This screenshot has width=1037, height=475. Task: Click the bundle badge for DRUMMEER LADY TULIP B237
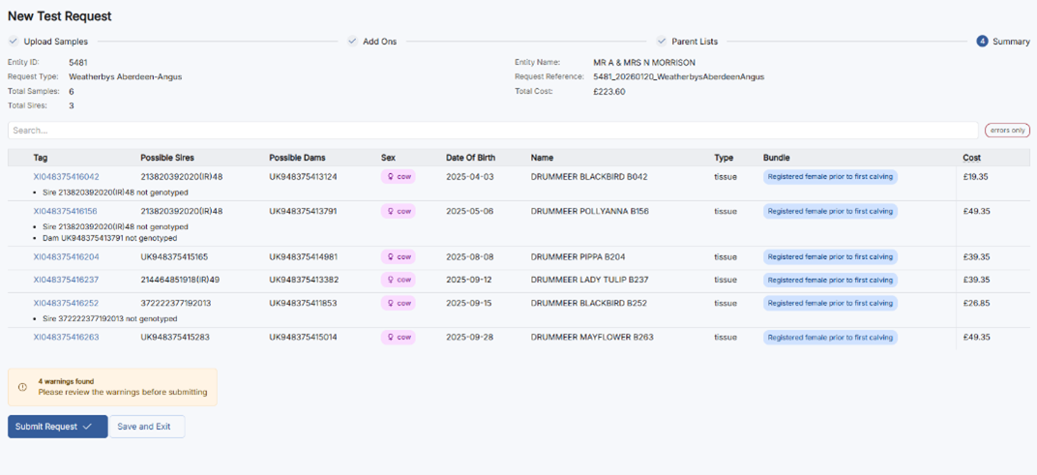pos(830,280)
